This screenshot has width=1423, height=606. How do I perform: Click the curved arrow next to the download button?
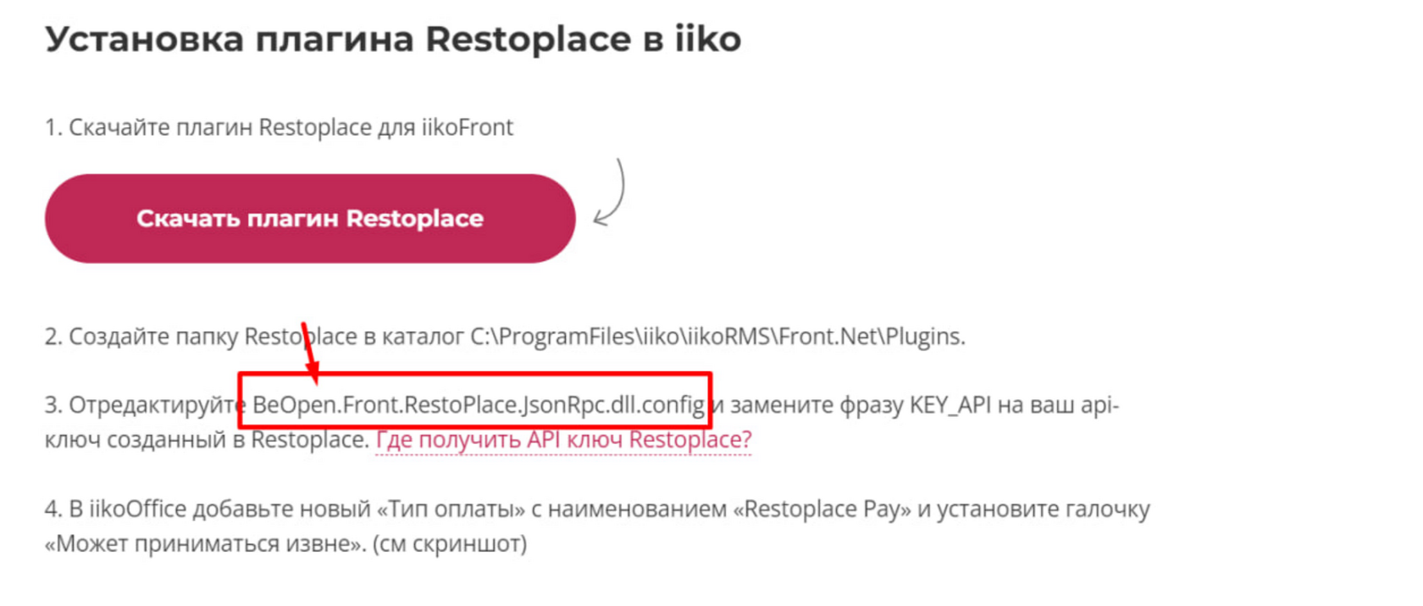[x=610, y=195]
